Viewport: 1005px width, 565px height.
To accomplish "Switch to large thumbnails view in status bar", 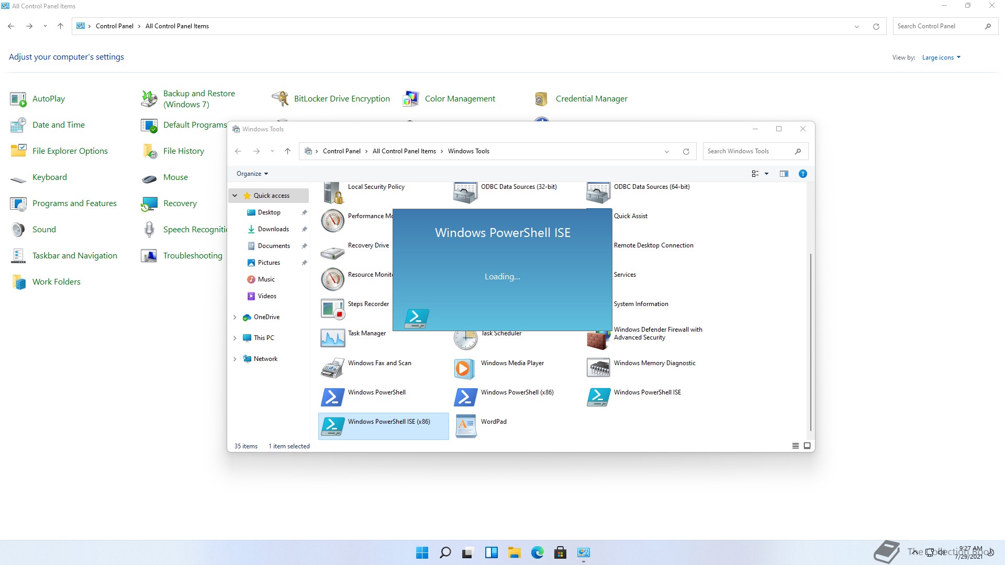I will point(807,446).
